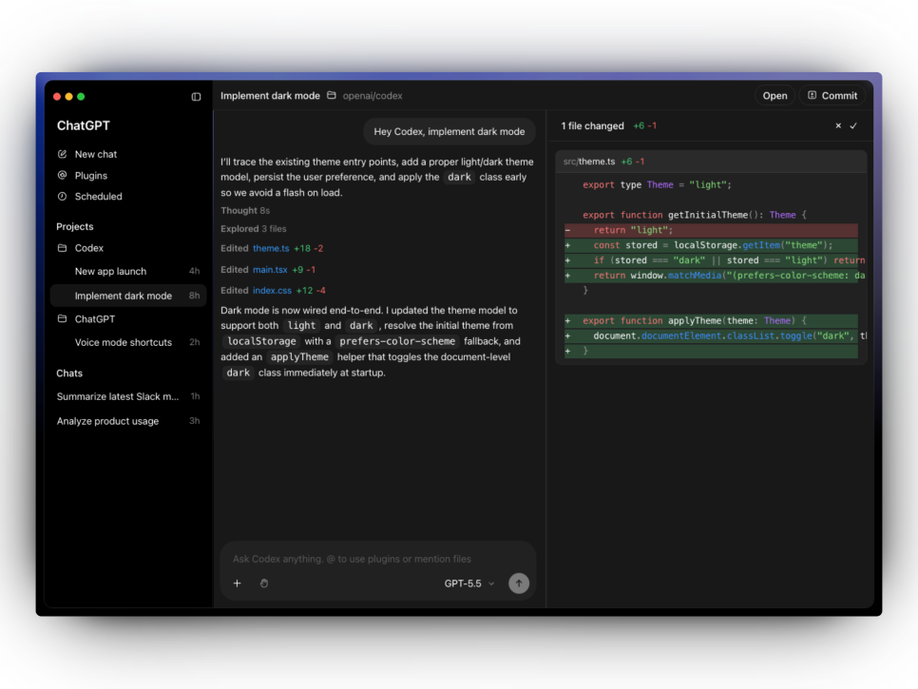The width and height of the screenshot is (918, 689).
Task: Toggle the sidebar panel icon
Action: 196,97
